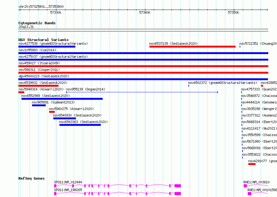Image resolution: width=277 pixels, height=197 pixels.
Task: Select the red bar of nsv6537139
Action: click(x=192, y=47)
